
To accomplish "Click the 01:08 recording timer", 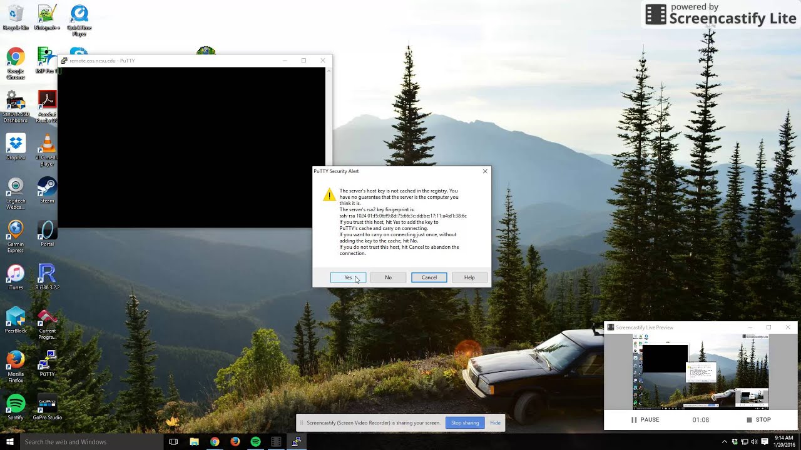I will [x=700, y=420].
